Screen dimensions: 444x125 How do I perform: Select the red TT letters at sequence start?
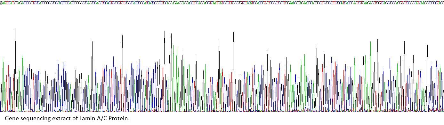coord(6,3)
